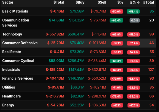Viewport: 159px width, 112px height.
Task: Open the Basic Materials sector row
Action: pos(15,11)
